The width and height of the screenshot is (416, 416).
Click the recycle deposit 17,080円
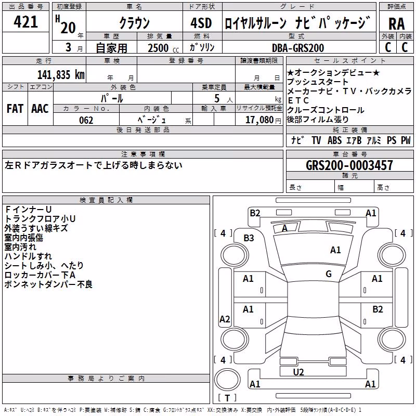263,120
